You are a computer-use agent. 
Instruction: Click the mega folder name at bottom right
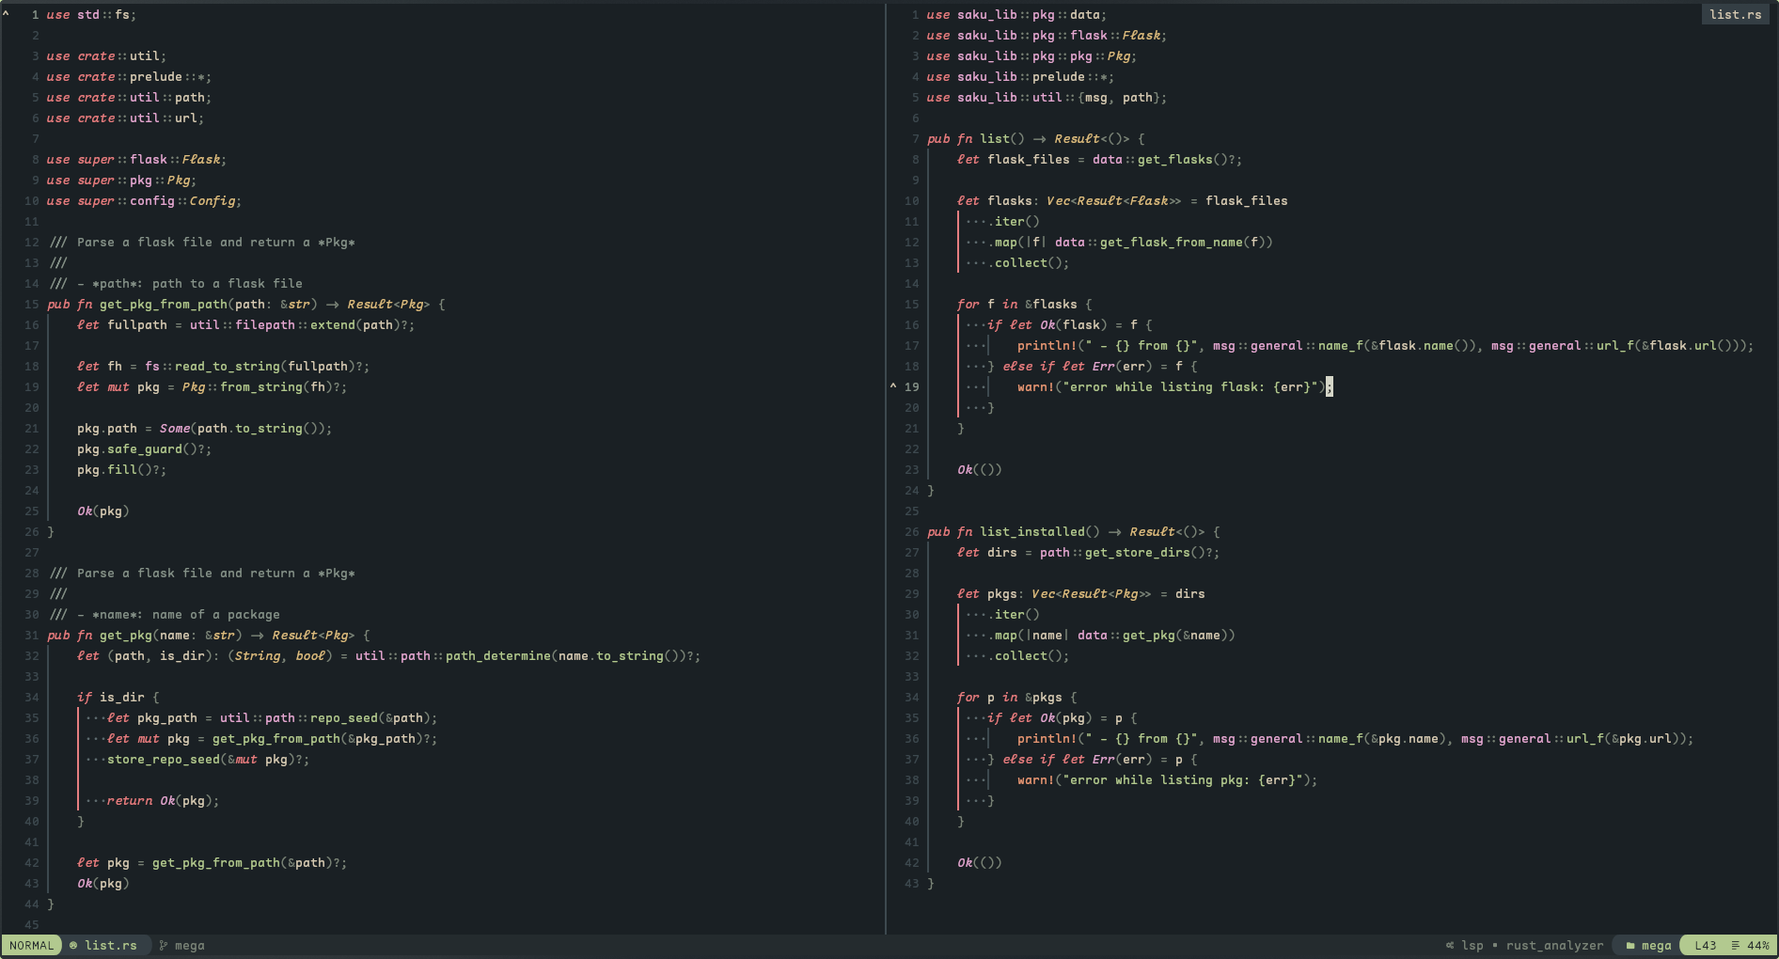[1657, 945]
